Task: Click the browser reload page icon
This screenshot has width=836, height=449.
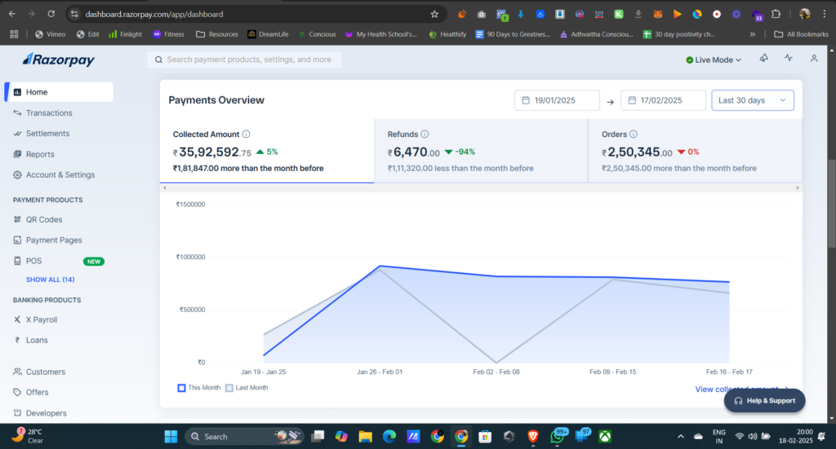Action: 51,14
